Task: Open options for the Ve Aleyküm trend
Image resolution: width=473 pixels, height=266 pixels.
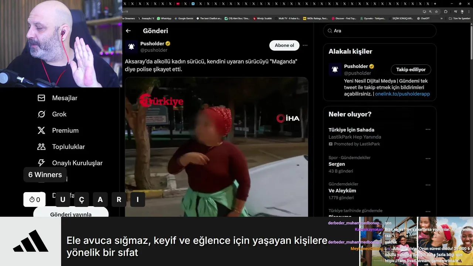Action: tap(428, 185)
